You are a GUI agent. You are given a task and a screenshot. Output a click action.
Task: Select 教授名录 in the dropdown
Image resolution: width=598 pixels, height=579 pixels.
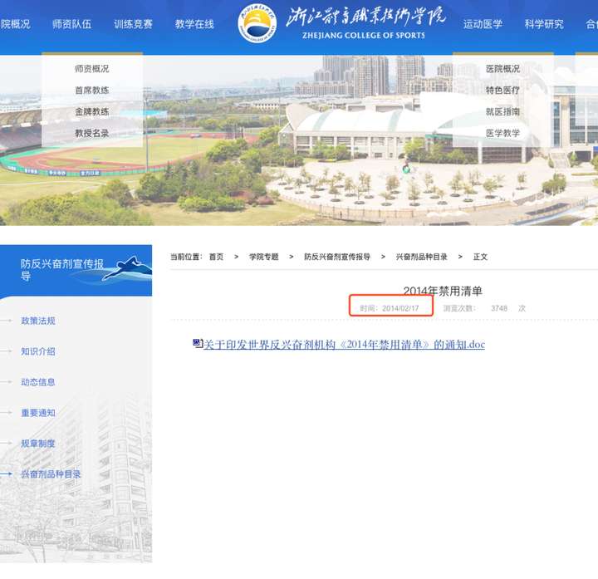pyautogui.click(x=92, y=133)
